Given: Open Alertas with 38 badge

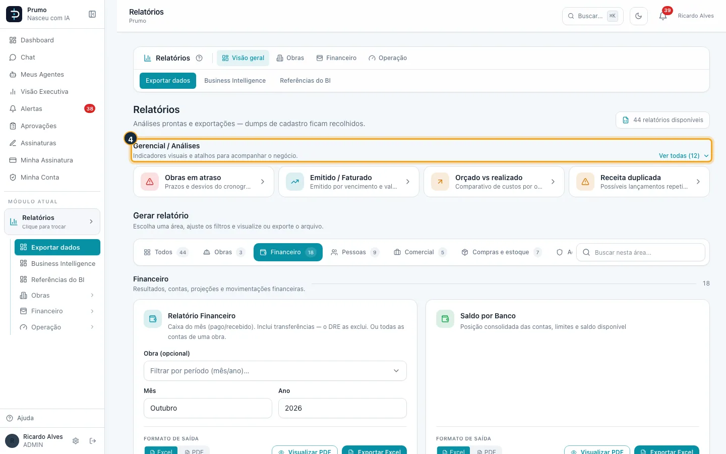Looking at the screenshot, I should (52, 109).
